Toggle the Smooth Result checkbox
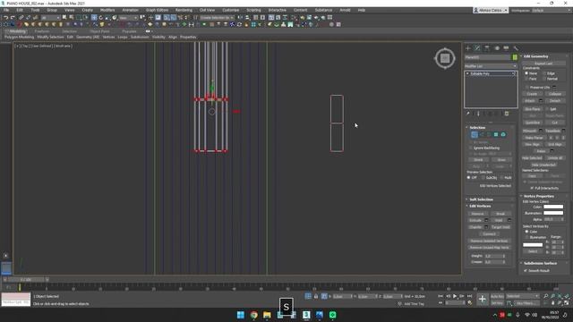The width and height of the screenshot is (573, 322). click(x=526, y=270)
